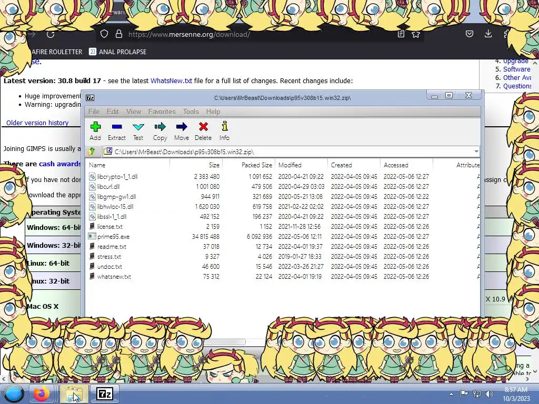This screenshot has height=404, width=539.
Task: Click the Firefox URL address bar
Action: pos(259,34)
